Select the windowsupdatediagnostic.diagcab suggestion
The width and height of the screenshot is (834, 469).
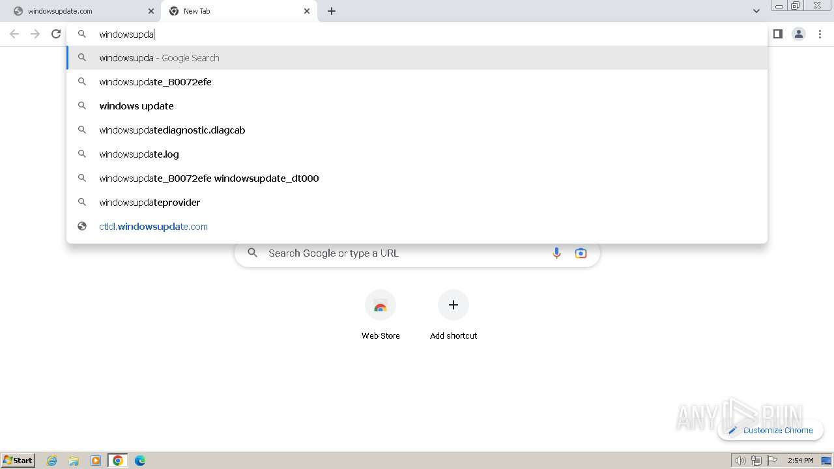coord(417,130)
